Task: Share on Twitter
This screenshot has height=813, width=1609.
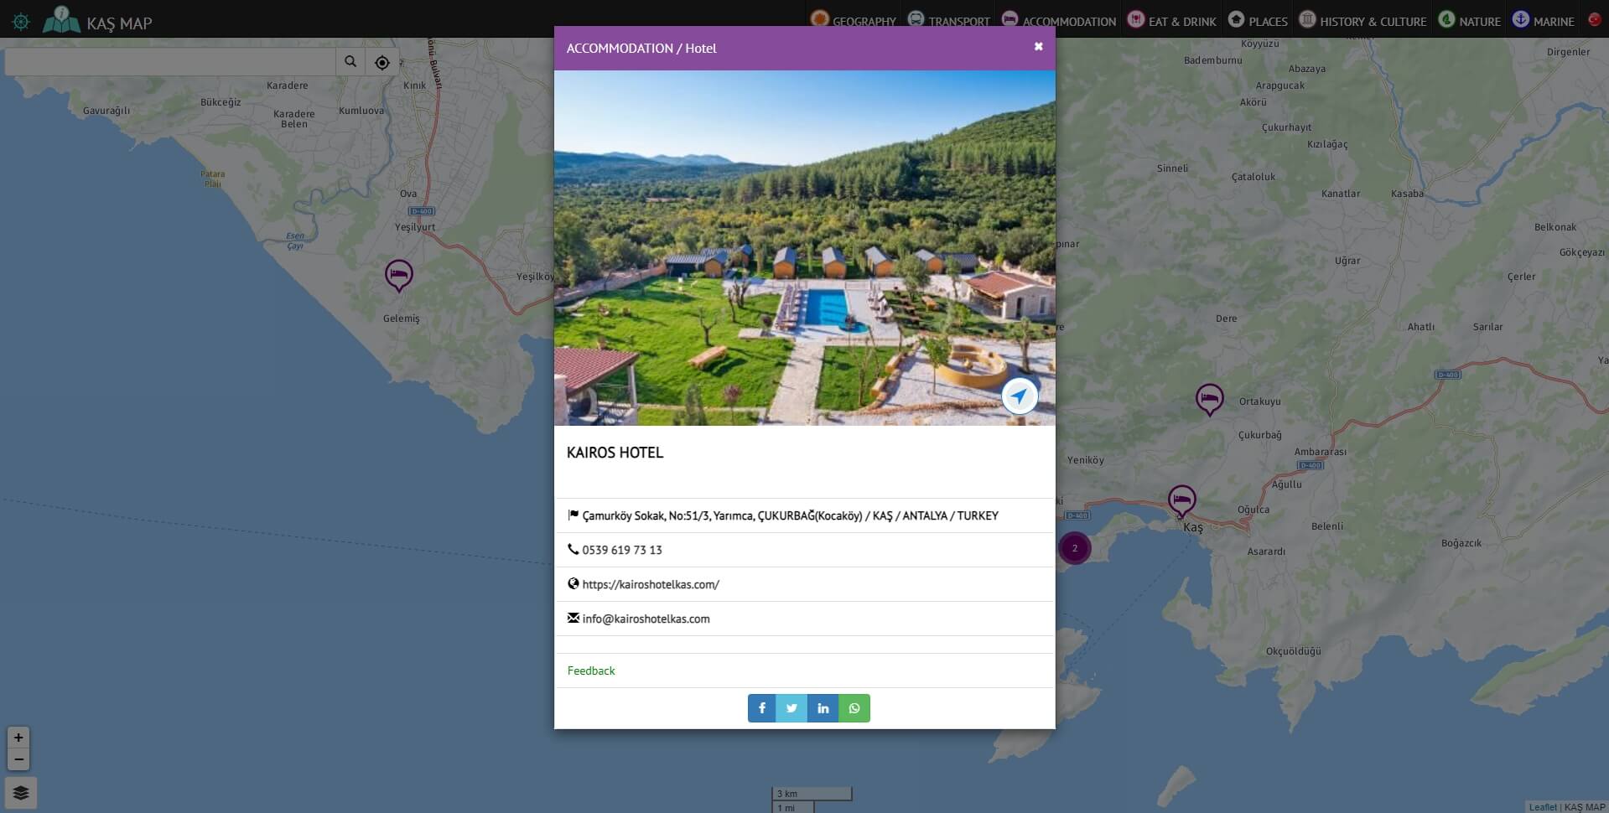Action: tap(792, 708)
